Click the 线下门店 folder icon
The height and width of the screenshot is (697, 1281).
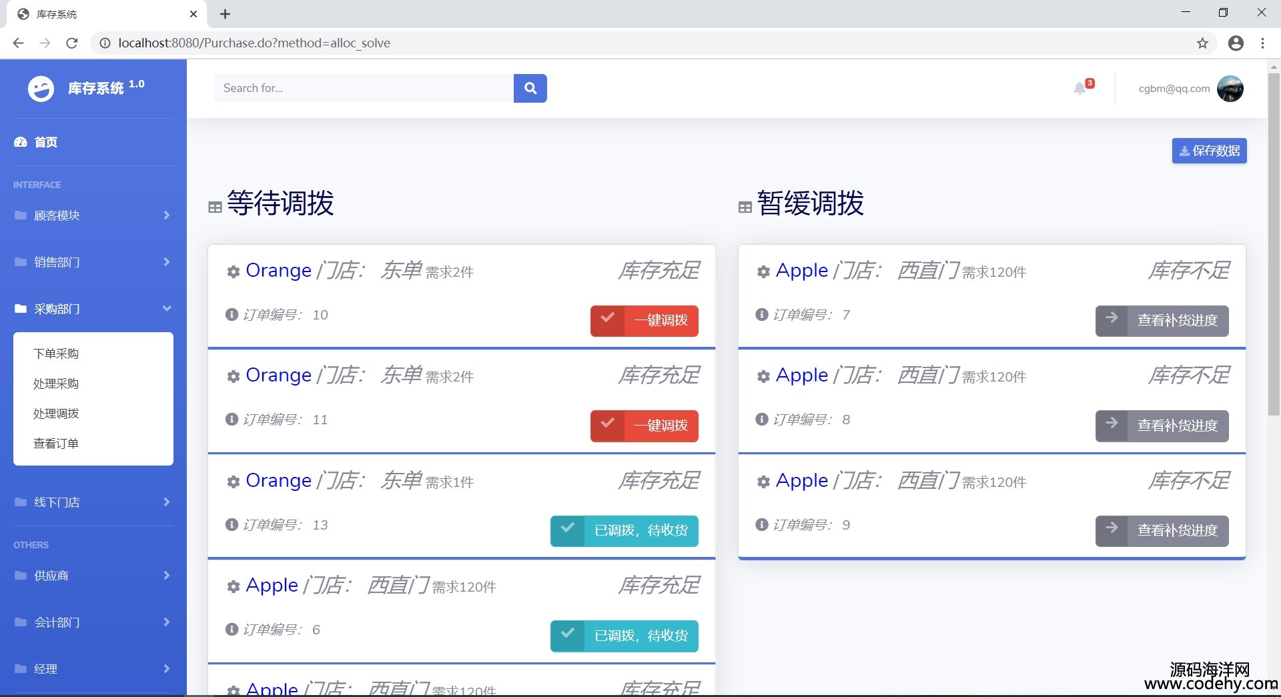(x=21, y=502)
